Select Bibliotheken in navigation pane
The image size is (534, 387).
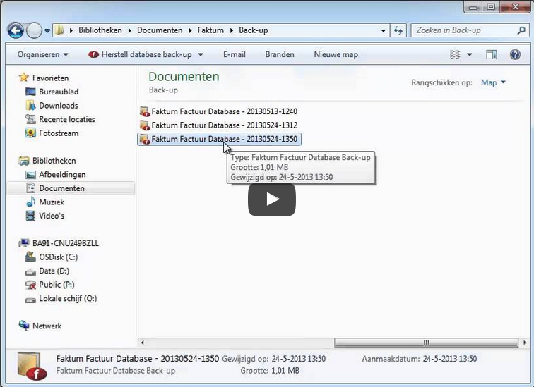54,161
